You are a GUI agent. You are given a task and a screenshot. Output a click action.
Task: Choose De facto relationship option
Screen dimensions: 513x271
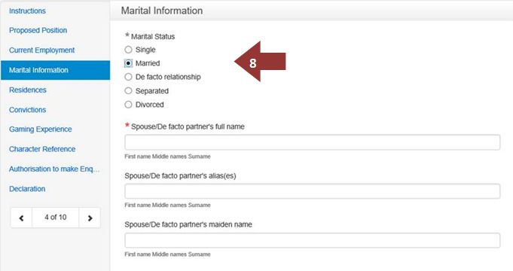[128, 77]
